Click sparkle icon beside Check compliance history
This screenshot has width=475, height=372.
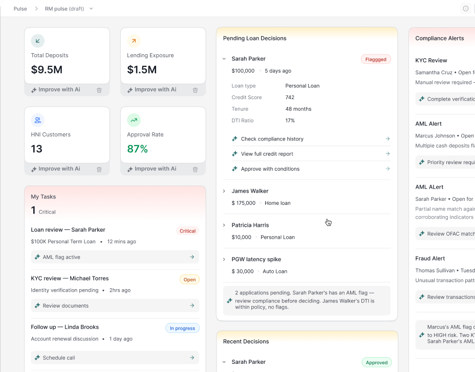pyautogui.click(x=234, y=138)
